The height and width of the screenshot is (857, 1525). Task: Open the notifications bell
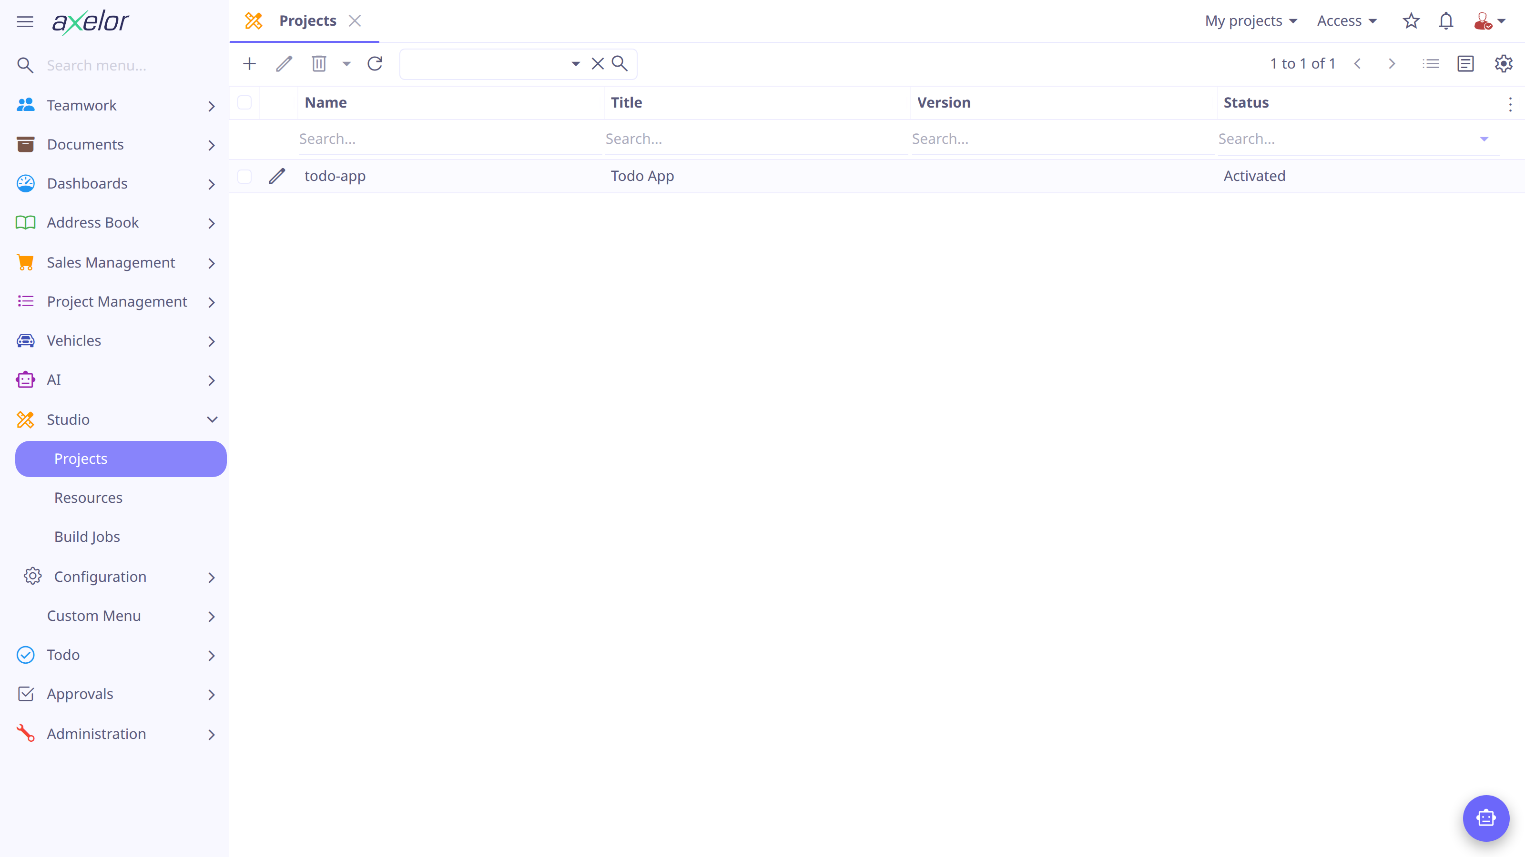(x=1446, y=21)
